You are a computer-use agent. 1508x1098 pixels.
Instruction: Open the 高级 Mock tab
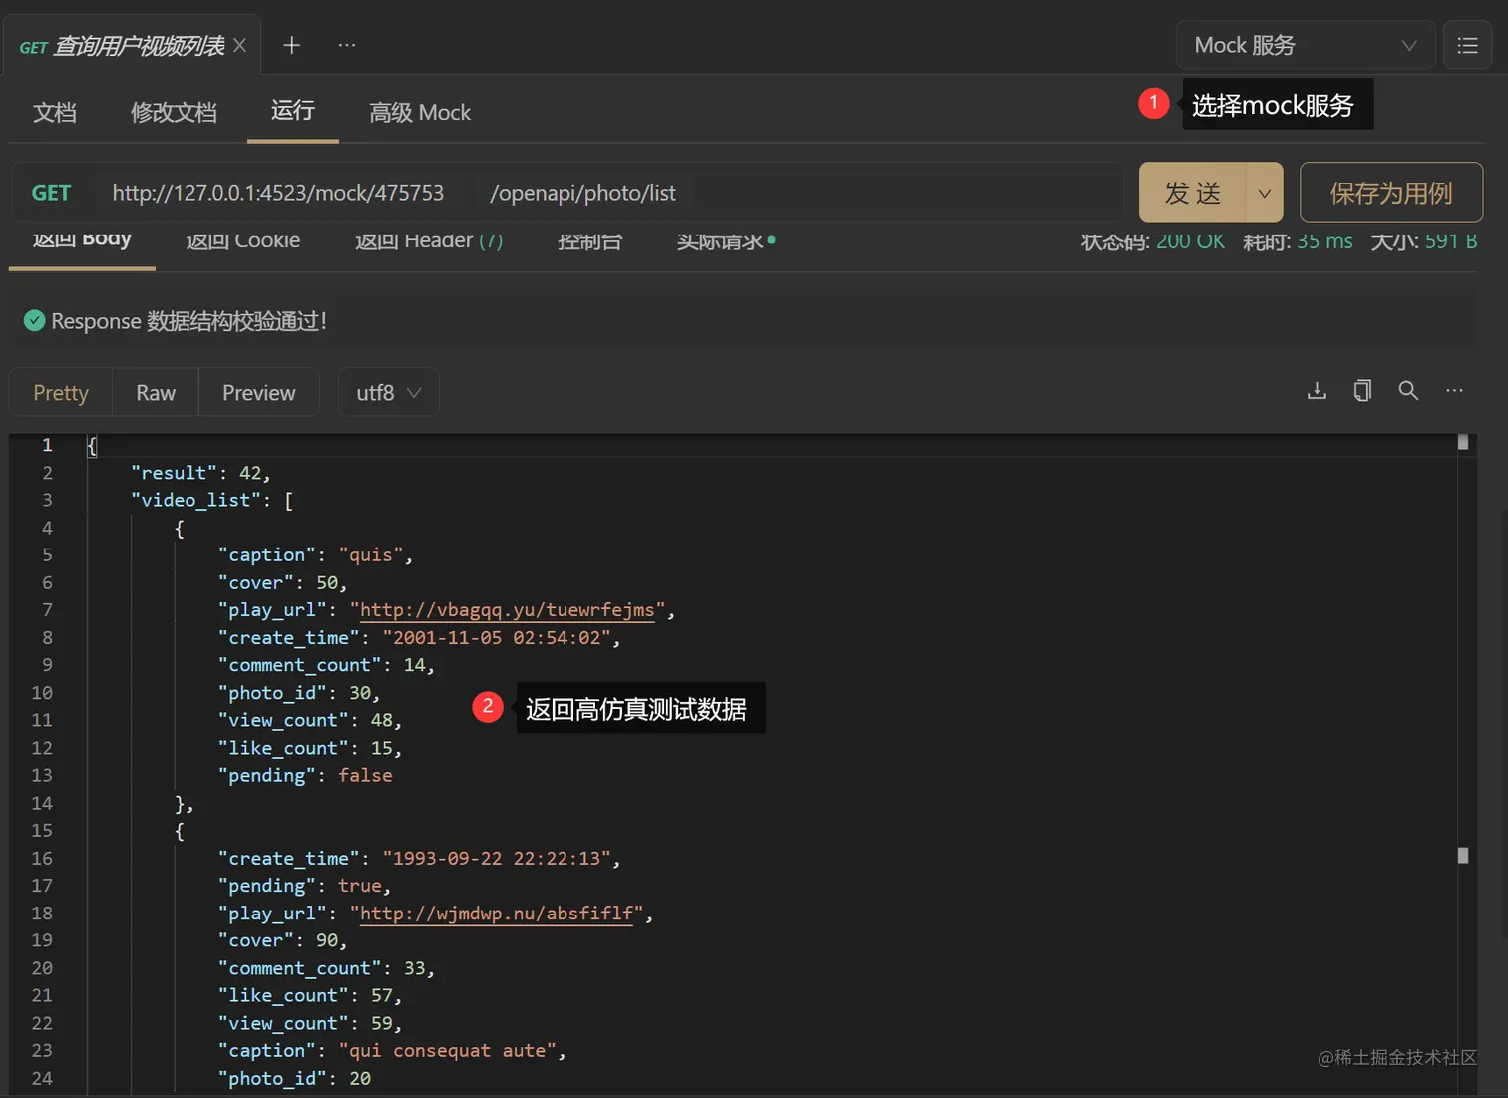420,112
